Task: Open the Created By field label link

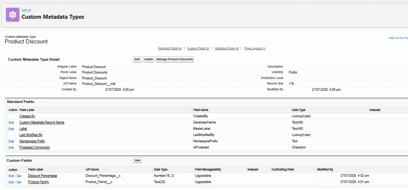Action: pos(27,116)
